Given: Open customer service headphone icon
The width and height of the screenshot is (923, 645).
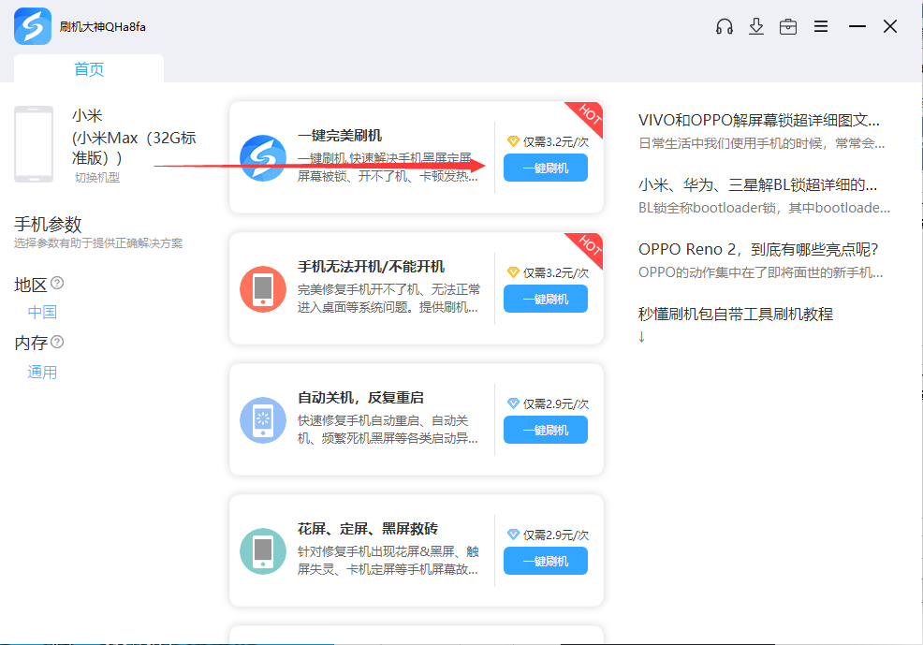Looking at the screenshot, I should tap(724, 26).
